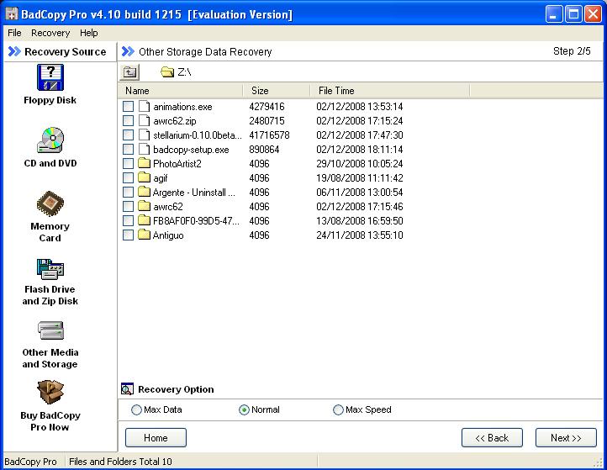Open the Recovery menu

[50, 33]
